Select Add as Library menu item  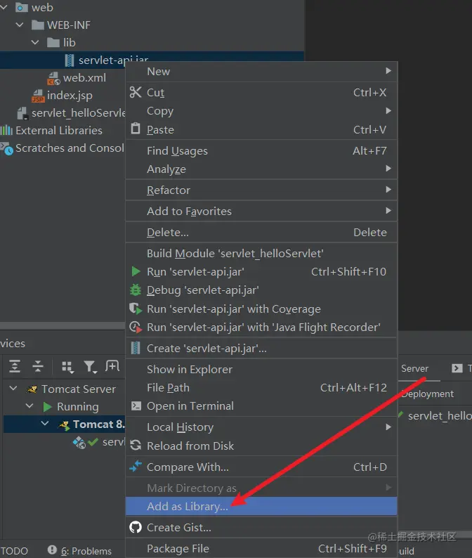pos(261,506)
